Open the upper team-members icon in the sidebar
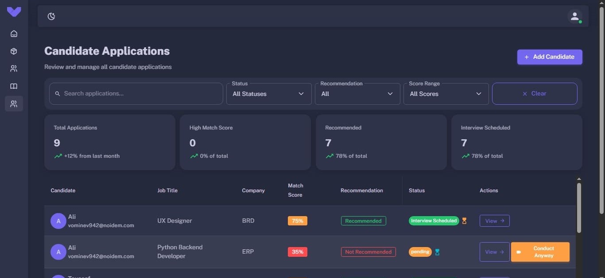The height and width of the screenshot is (278, 605). click(x=14, y=69)
